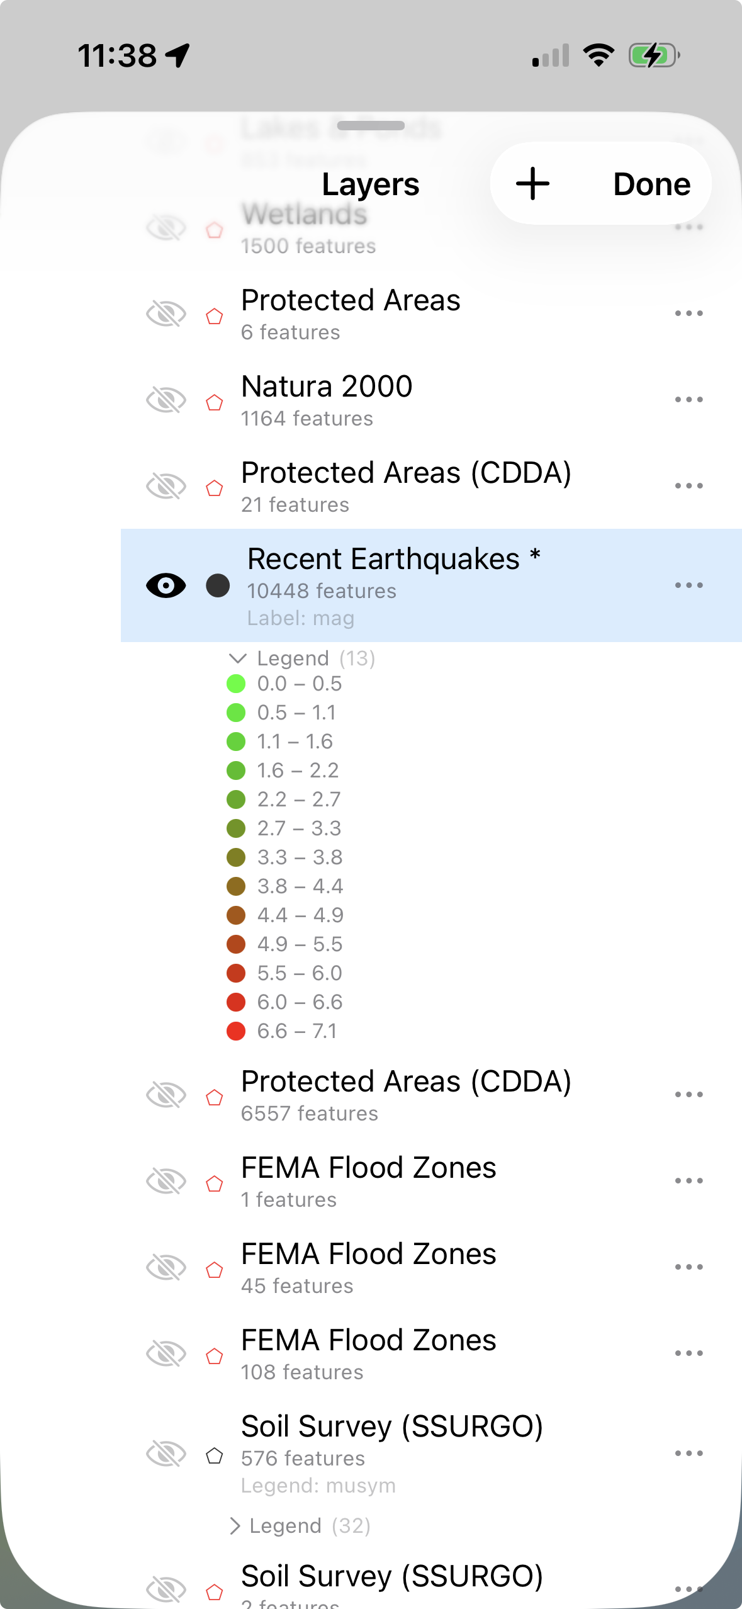Click the dark circle symbol of Recent Earthquakes

218,585
